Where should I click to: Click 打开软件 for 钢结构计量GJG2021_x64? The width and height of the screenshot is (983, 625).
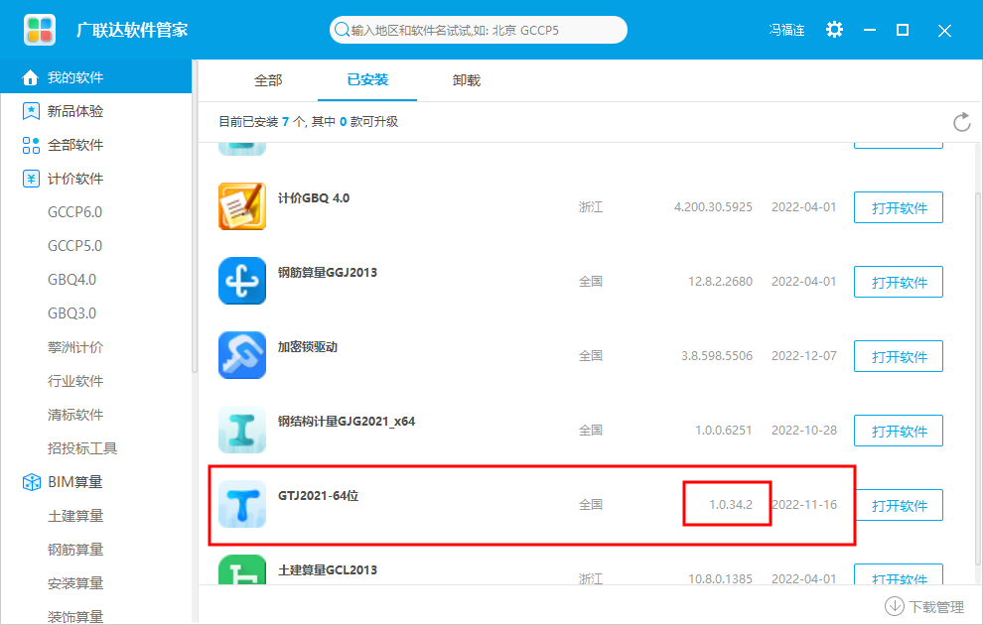click(899, 431)
